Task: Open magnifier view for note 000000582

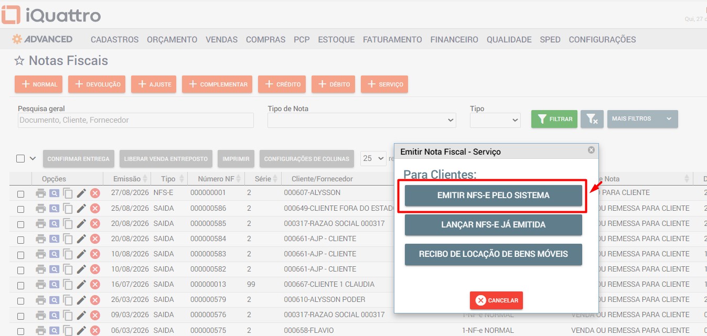Action: 55,269
